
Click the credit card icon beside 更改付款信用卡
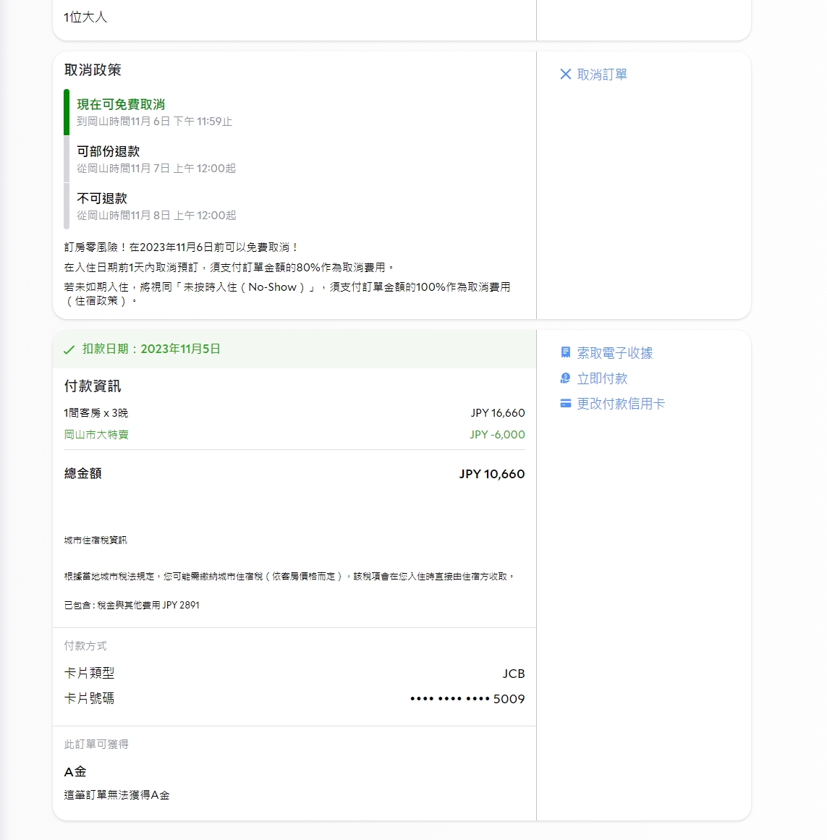pos(566,404)
